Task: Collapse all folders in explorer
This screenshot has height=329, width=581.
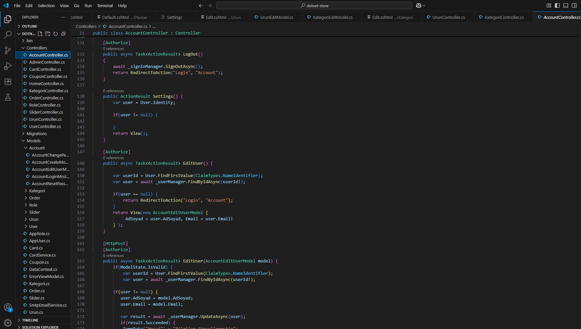Action: (63, 34)
